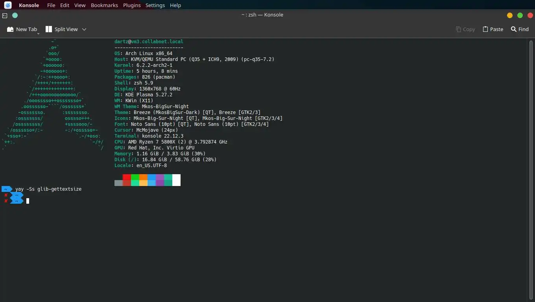Click the 'Shell: zsh 5.9' line
The width and height of the screenshot is (535, 302).
click(134, 83)
